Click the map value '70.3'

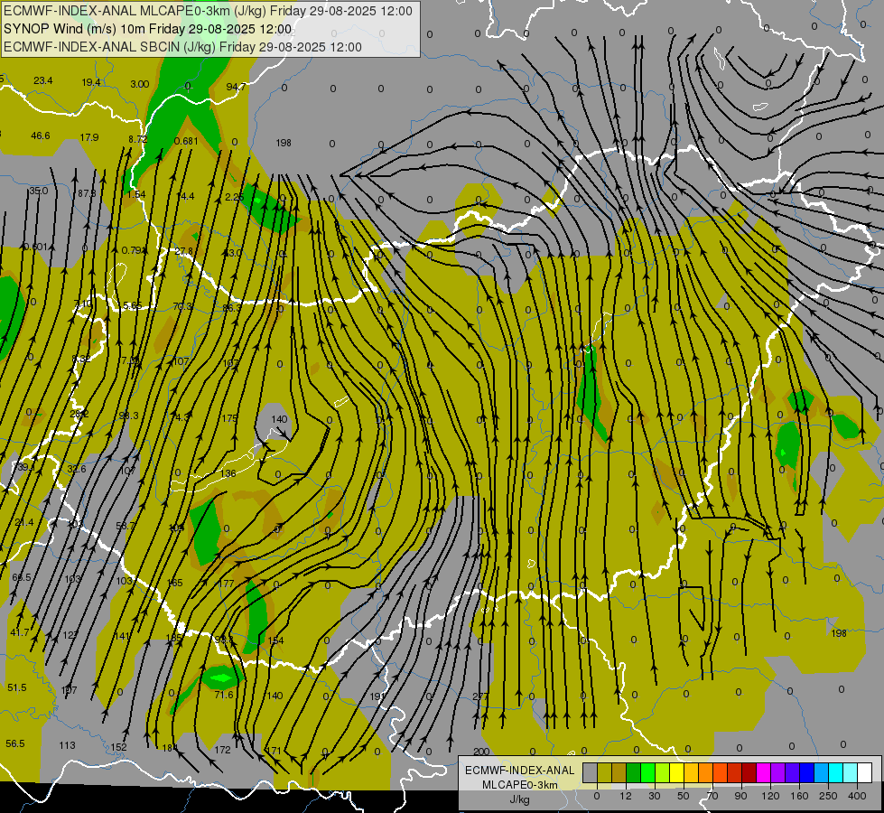pos(182,306)
